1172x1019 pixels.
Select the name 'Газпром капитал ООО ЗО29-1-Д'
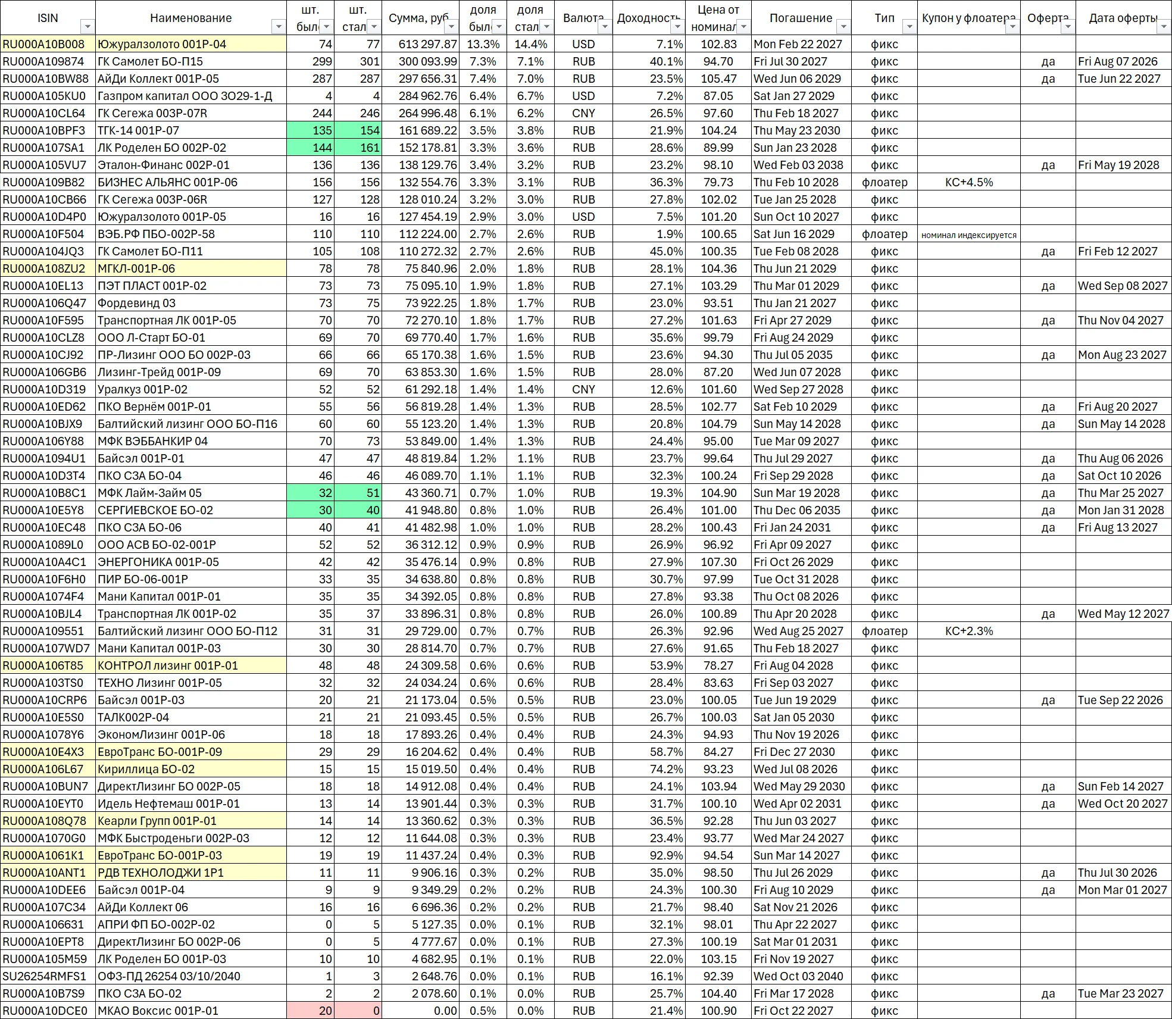tap(191, 96)
